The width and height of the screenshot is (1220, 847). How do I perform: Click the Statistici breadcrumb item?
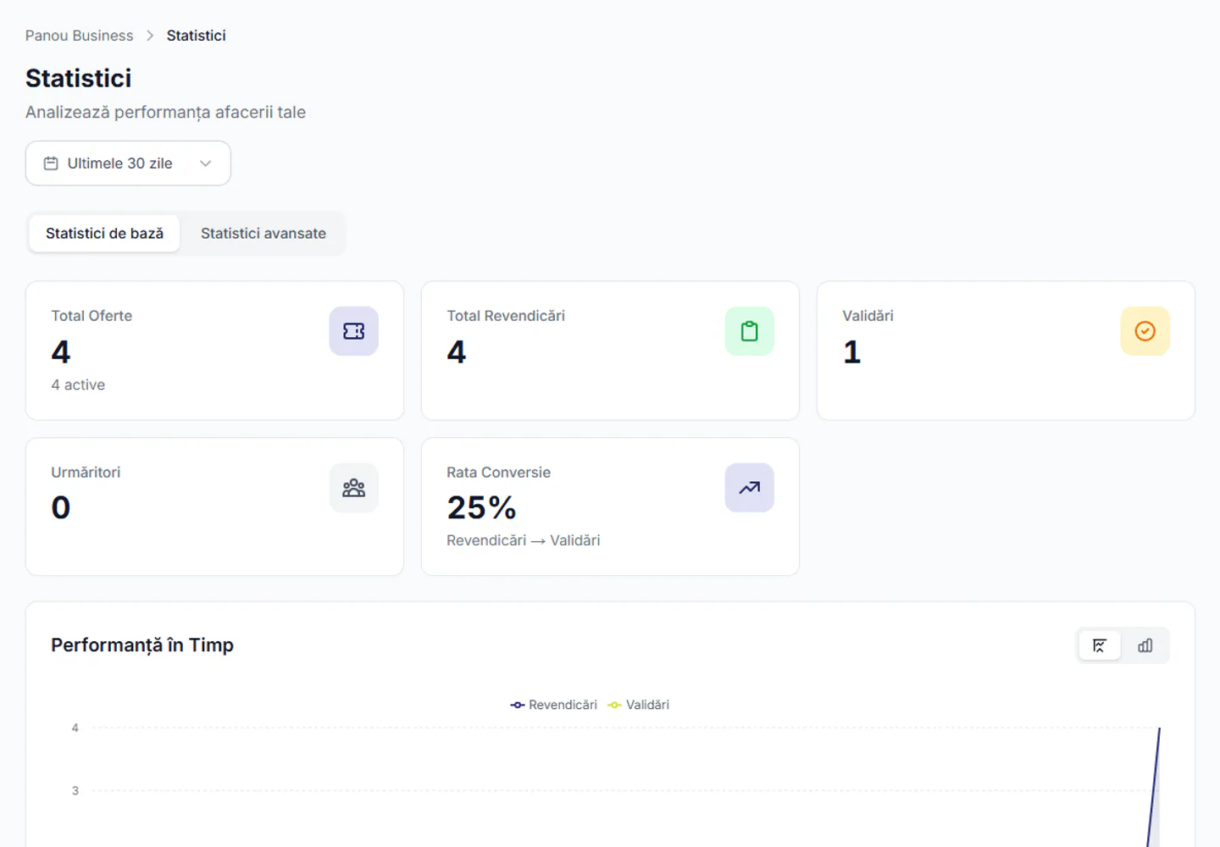coord(196,36)
